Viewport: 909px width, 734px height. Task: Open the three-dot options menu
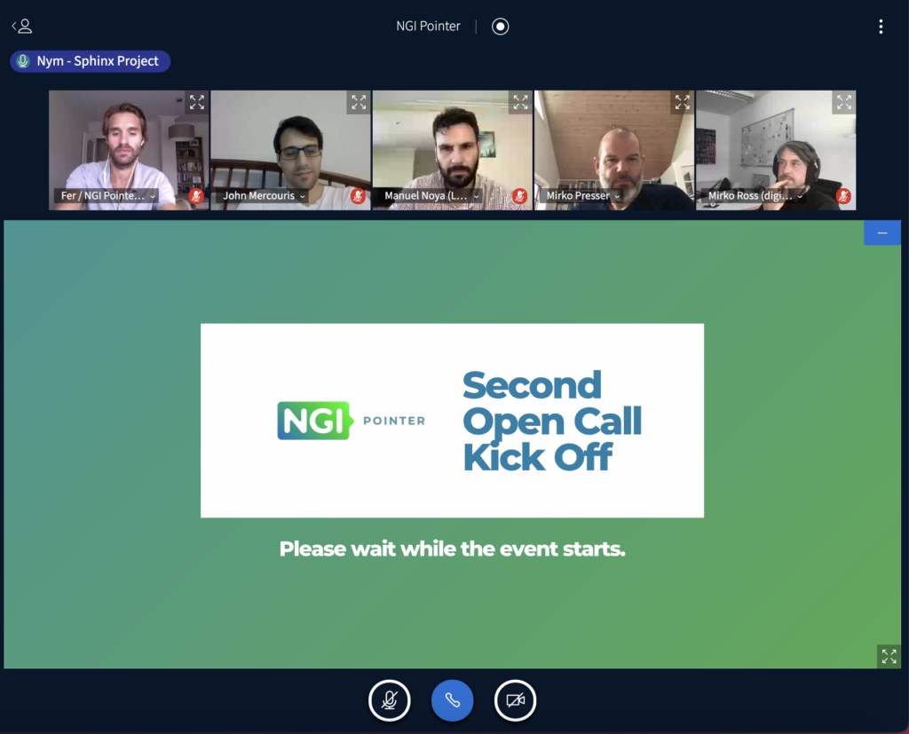click(x=881, y=27)
